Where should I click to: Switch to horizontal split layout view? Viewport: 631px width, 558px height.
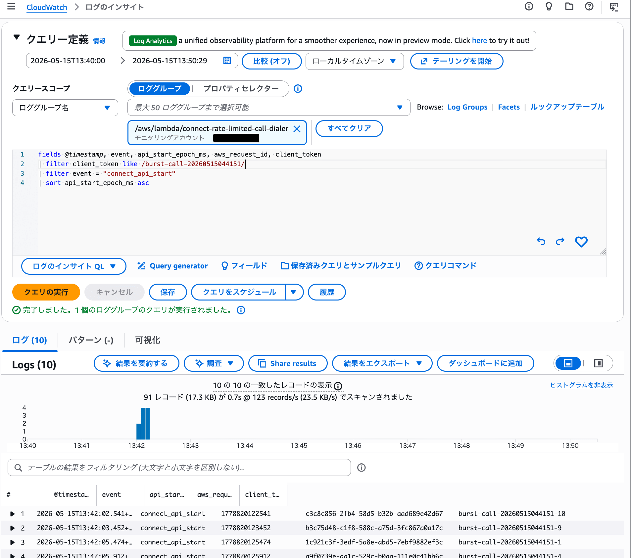pyautogui.click(x=568, y=363)
